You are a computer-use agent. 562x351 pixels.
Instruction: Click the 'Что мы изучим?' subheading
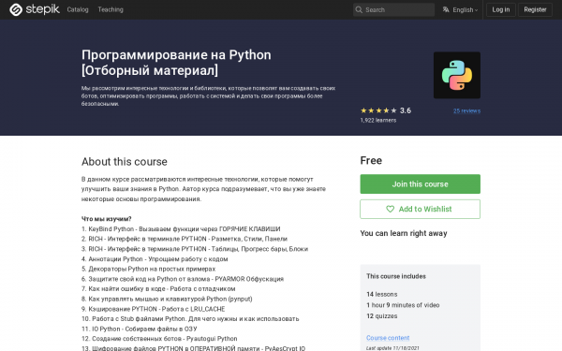coord(107,219)
